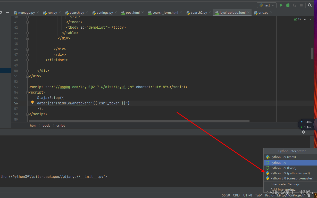Open Search Everywhere magnifier icon
Screen dimensions: 317x198
(310, 5)
